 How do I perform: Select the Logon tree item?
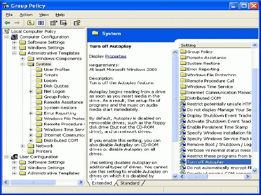tap(50, 81)
